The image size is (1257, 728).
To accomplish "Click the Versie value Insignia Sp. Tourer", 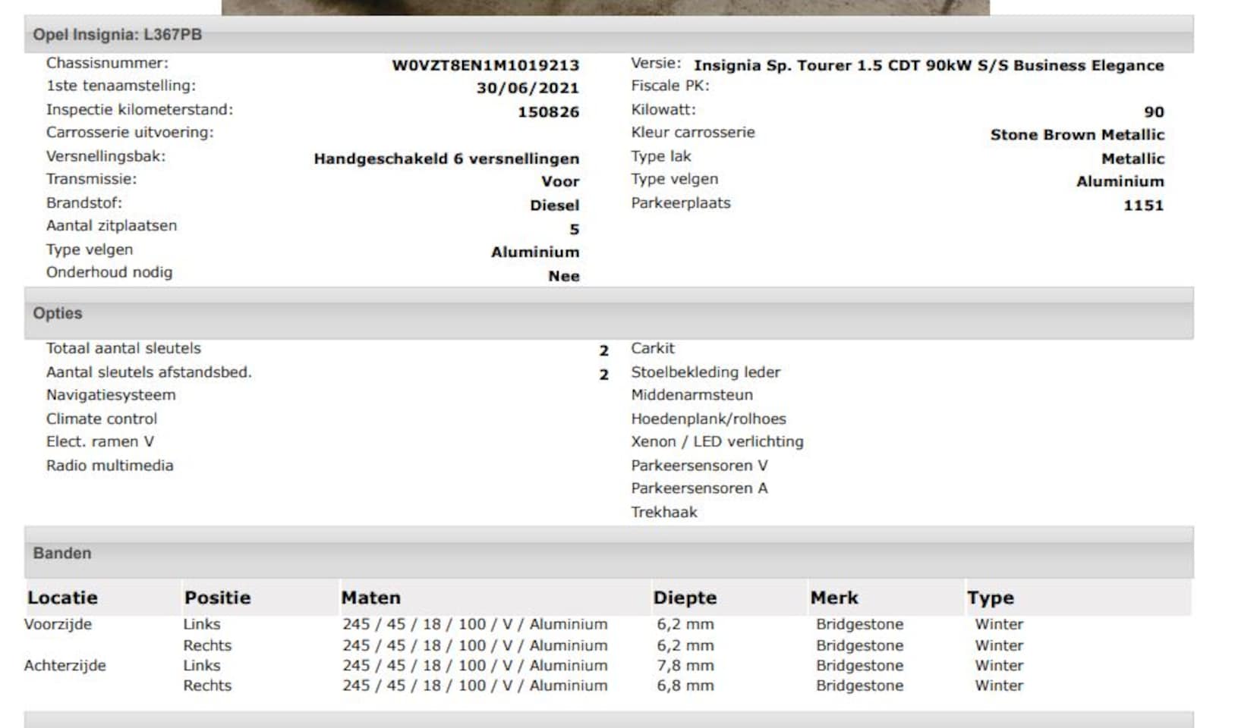I will [x=928, y=65].
